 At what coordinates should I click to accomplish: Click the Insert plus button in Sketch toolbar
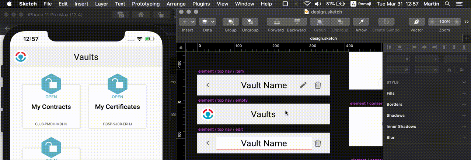[x=184, y=22]
